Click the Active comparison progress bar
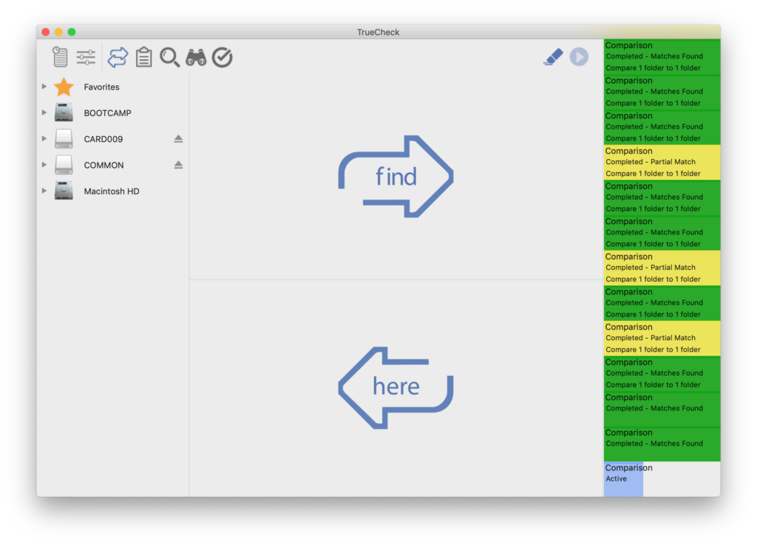The width and height of the screenshot is (757, 545). [x=624, y=479]
